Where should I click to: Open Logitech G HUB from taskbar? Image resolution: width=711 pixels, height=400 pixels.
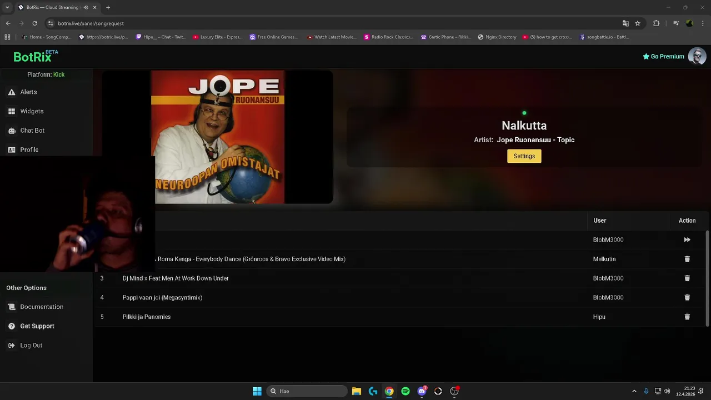tap(373, 391)
